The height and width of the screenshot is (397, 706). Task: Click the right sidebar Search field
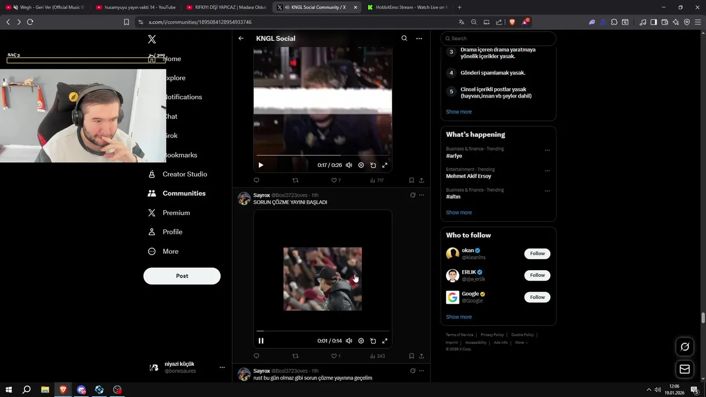[498, 39]
